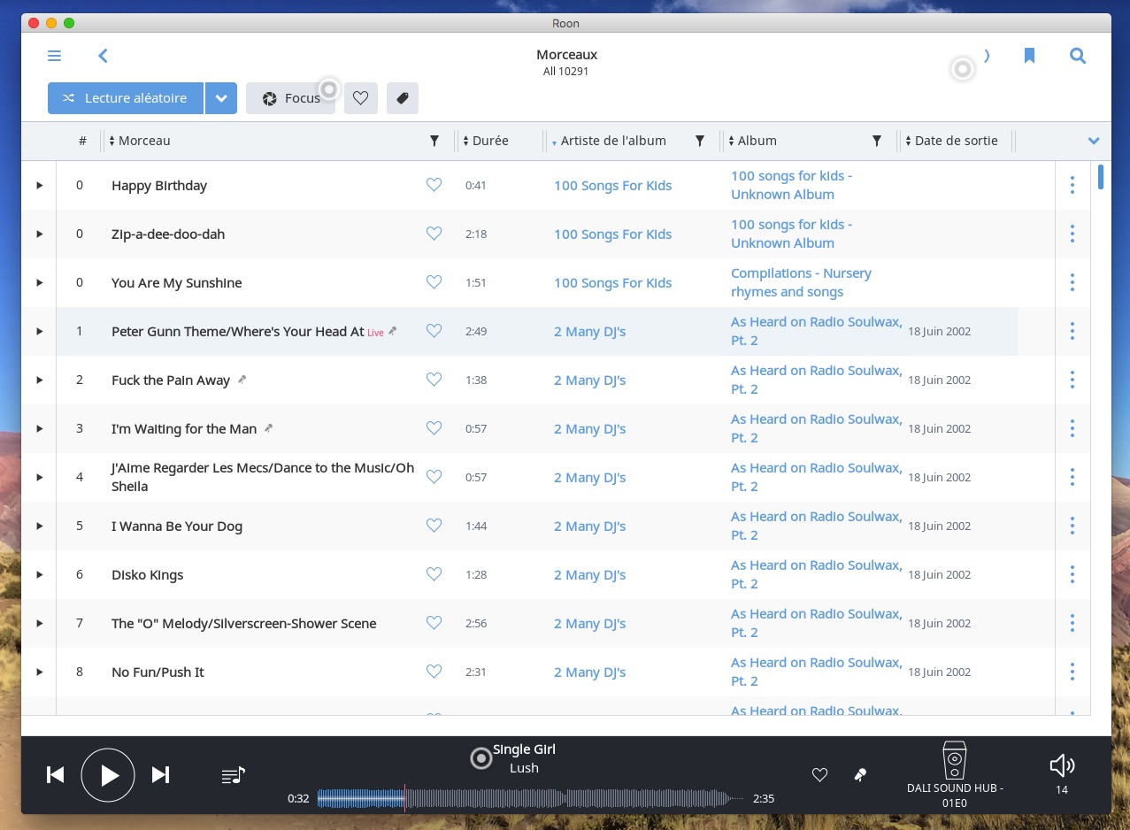Open options menu for Happy Birthday

1072,186
